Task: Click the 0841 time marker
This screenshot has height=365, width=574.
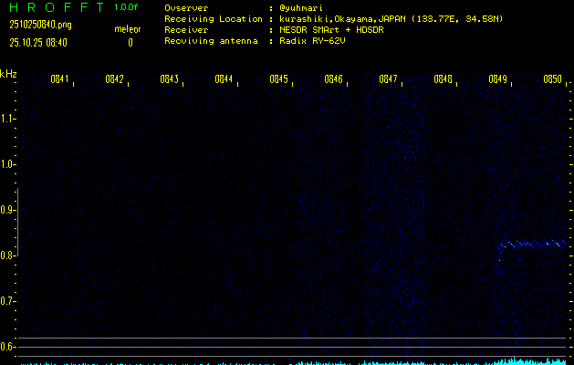Action: click(x=59, y=79)
